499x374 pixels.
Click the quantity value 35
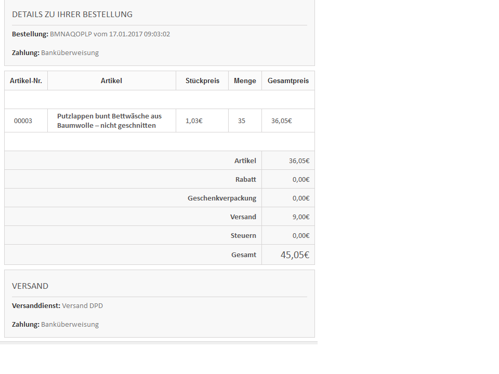click(x=242, y=121)
